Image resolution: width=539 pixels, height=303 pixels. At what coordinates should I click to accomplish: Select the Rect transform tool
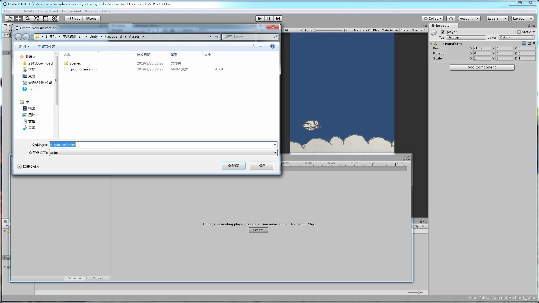(x=45, y=19)
